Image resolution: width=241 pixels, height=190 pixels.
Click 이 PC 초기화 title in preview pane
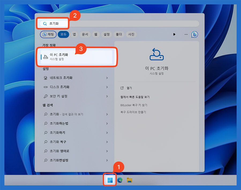coord(157,68)
